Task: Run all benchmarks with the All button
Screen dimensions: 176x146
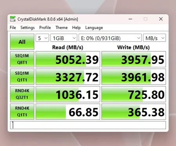Action: (22, 42)
